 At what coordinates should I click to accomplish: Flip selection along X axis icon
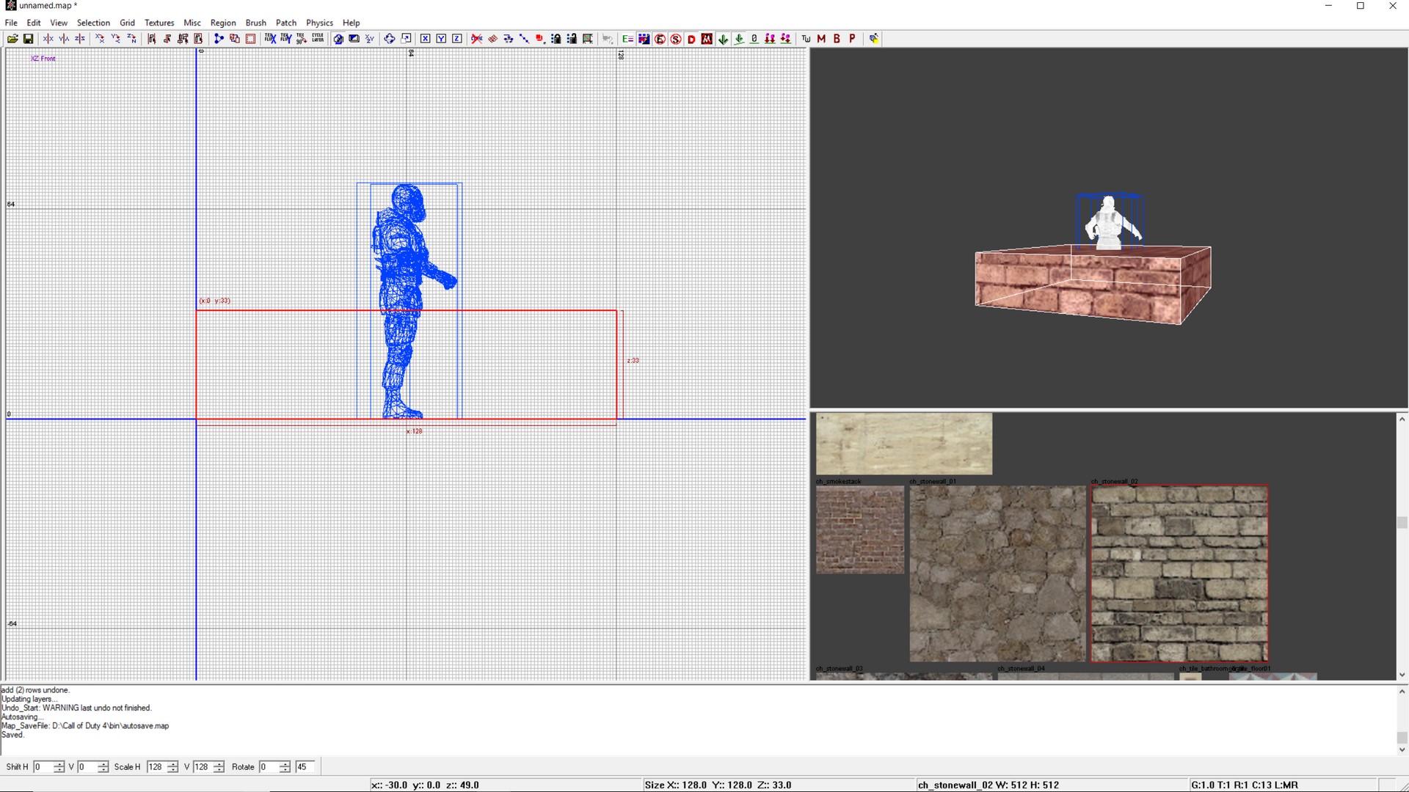[x=48, y=39]
